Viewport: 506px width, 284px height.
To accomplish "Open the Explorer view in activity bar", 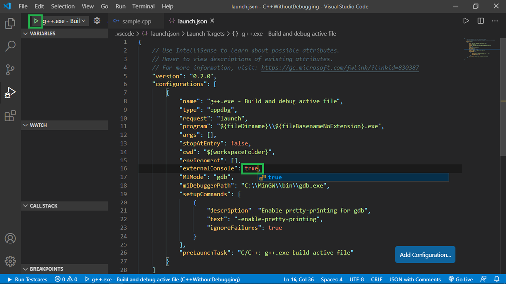I will coord(10,23).
